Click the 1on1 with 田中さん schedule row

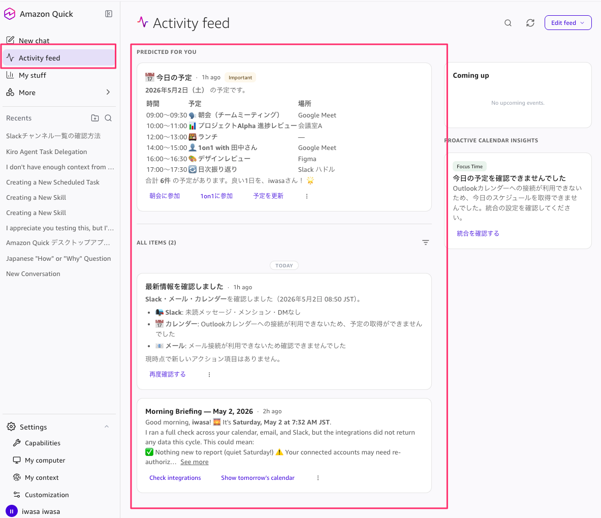(x=241, y=147)
